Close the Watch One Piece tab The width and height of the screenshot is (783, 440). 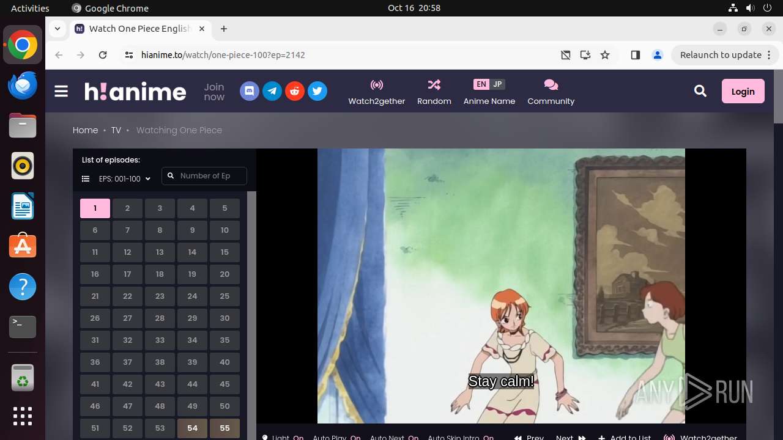pyautogui.click(x=202, y=29)
